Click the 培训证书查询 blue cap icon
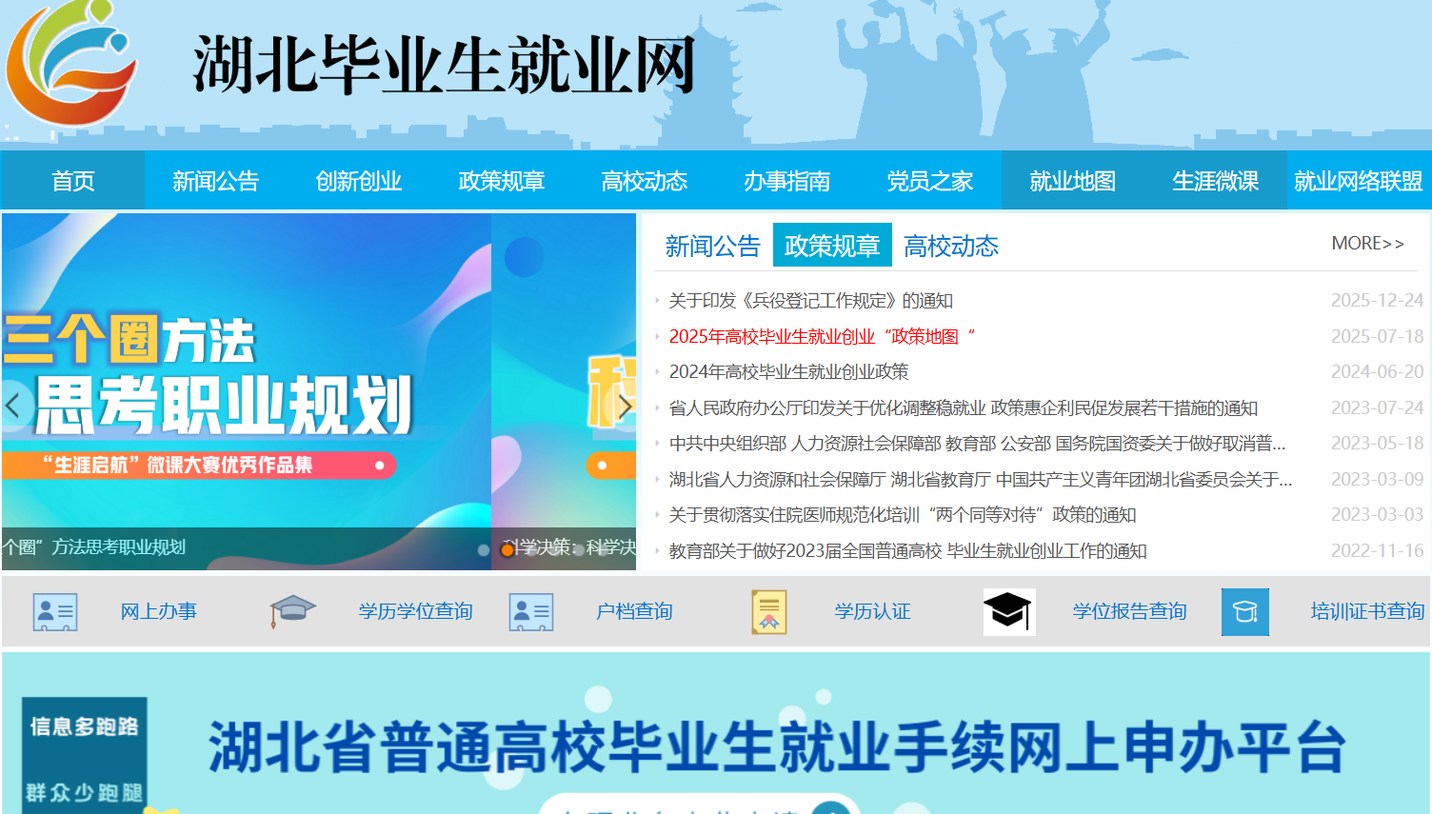Viewport: 1432px width, 814px height. (1245, 611)
